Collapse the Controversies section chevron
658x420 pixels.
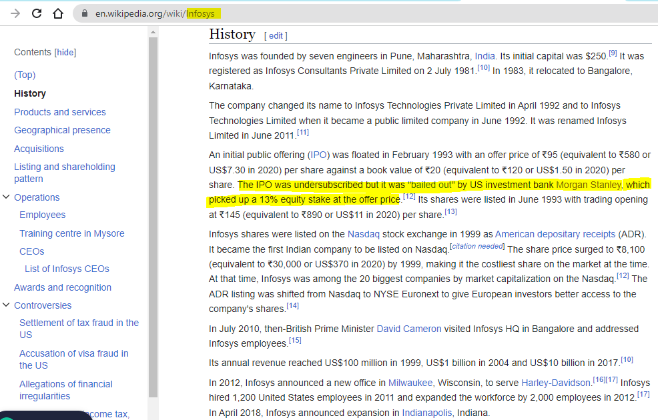(6, 305)
